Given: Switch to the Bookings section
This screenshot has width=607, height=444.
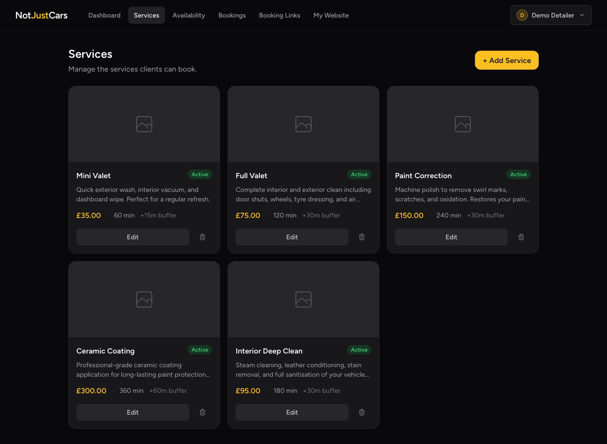Looking at the screenshot, I should point(232,15).
